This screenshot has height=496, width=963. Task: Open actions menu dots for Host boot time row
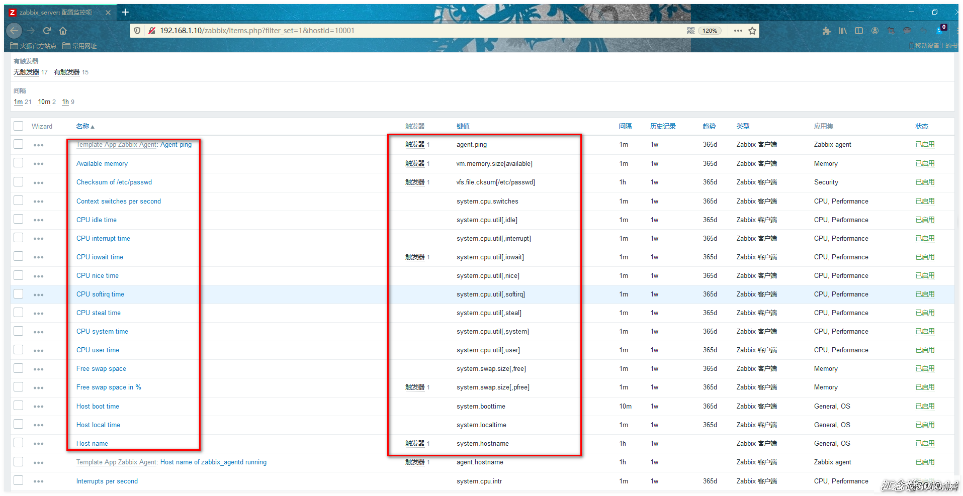coord(39,407)
